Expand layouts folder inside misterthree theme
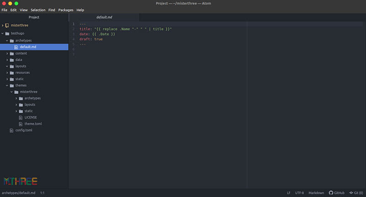 (x=16, y=105)
